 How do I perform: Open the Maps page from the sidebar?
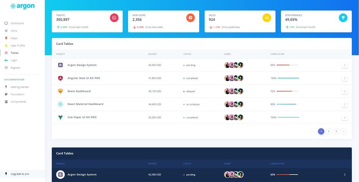pos(13,38)
